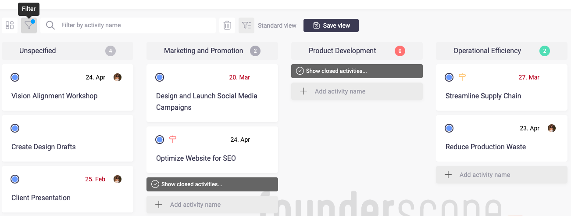Toggle status circle of Client Presentation

15,179
